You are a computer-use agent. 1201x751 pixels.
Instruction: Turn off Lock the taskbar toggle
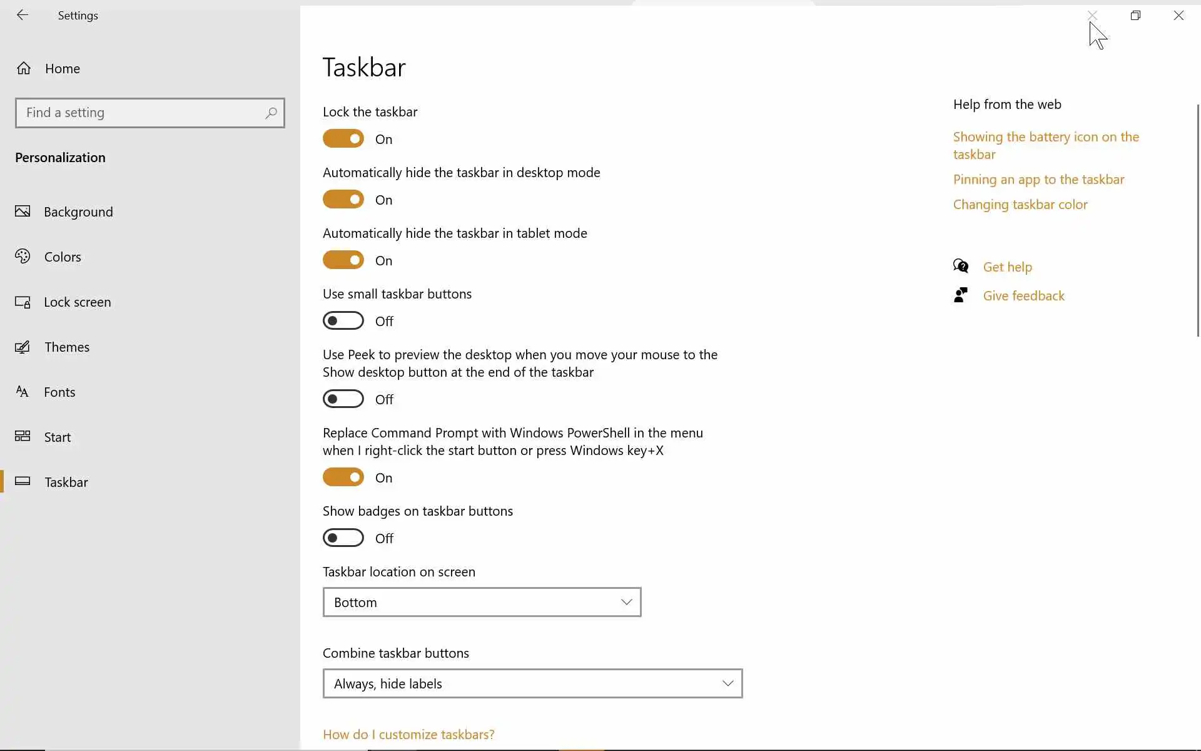click(x=343, y=139)
